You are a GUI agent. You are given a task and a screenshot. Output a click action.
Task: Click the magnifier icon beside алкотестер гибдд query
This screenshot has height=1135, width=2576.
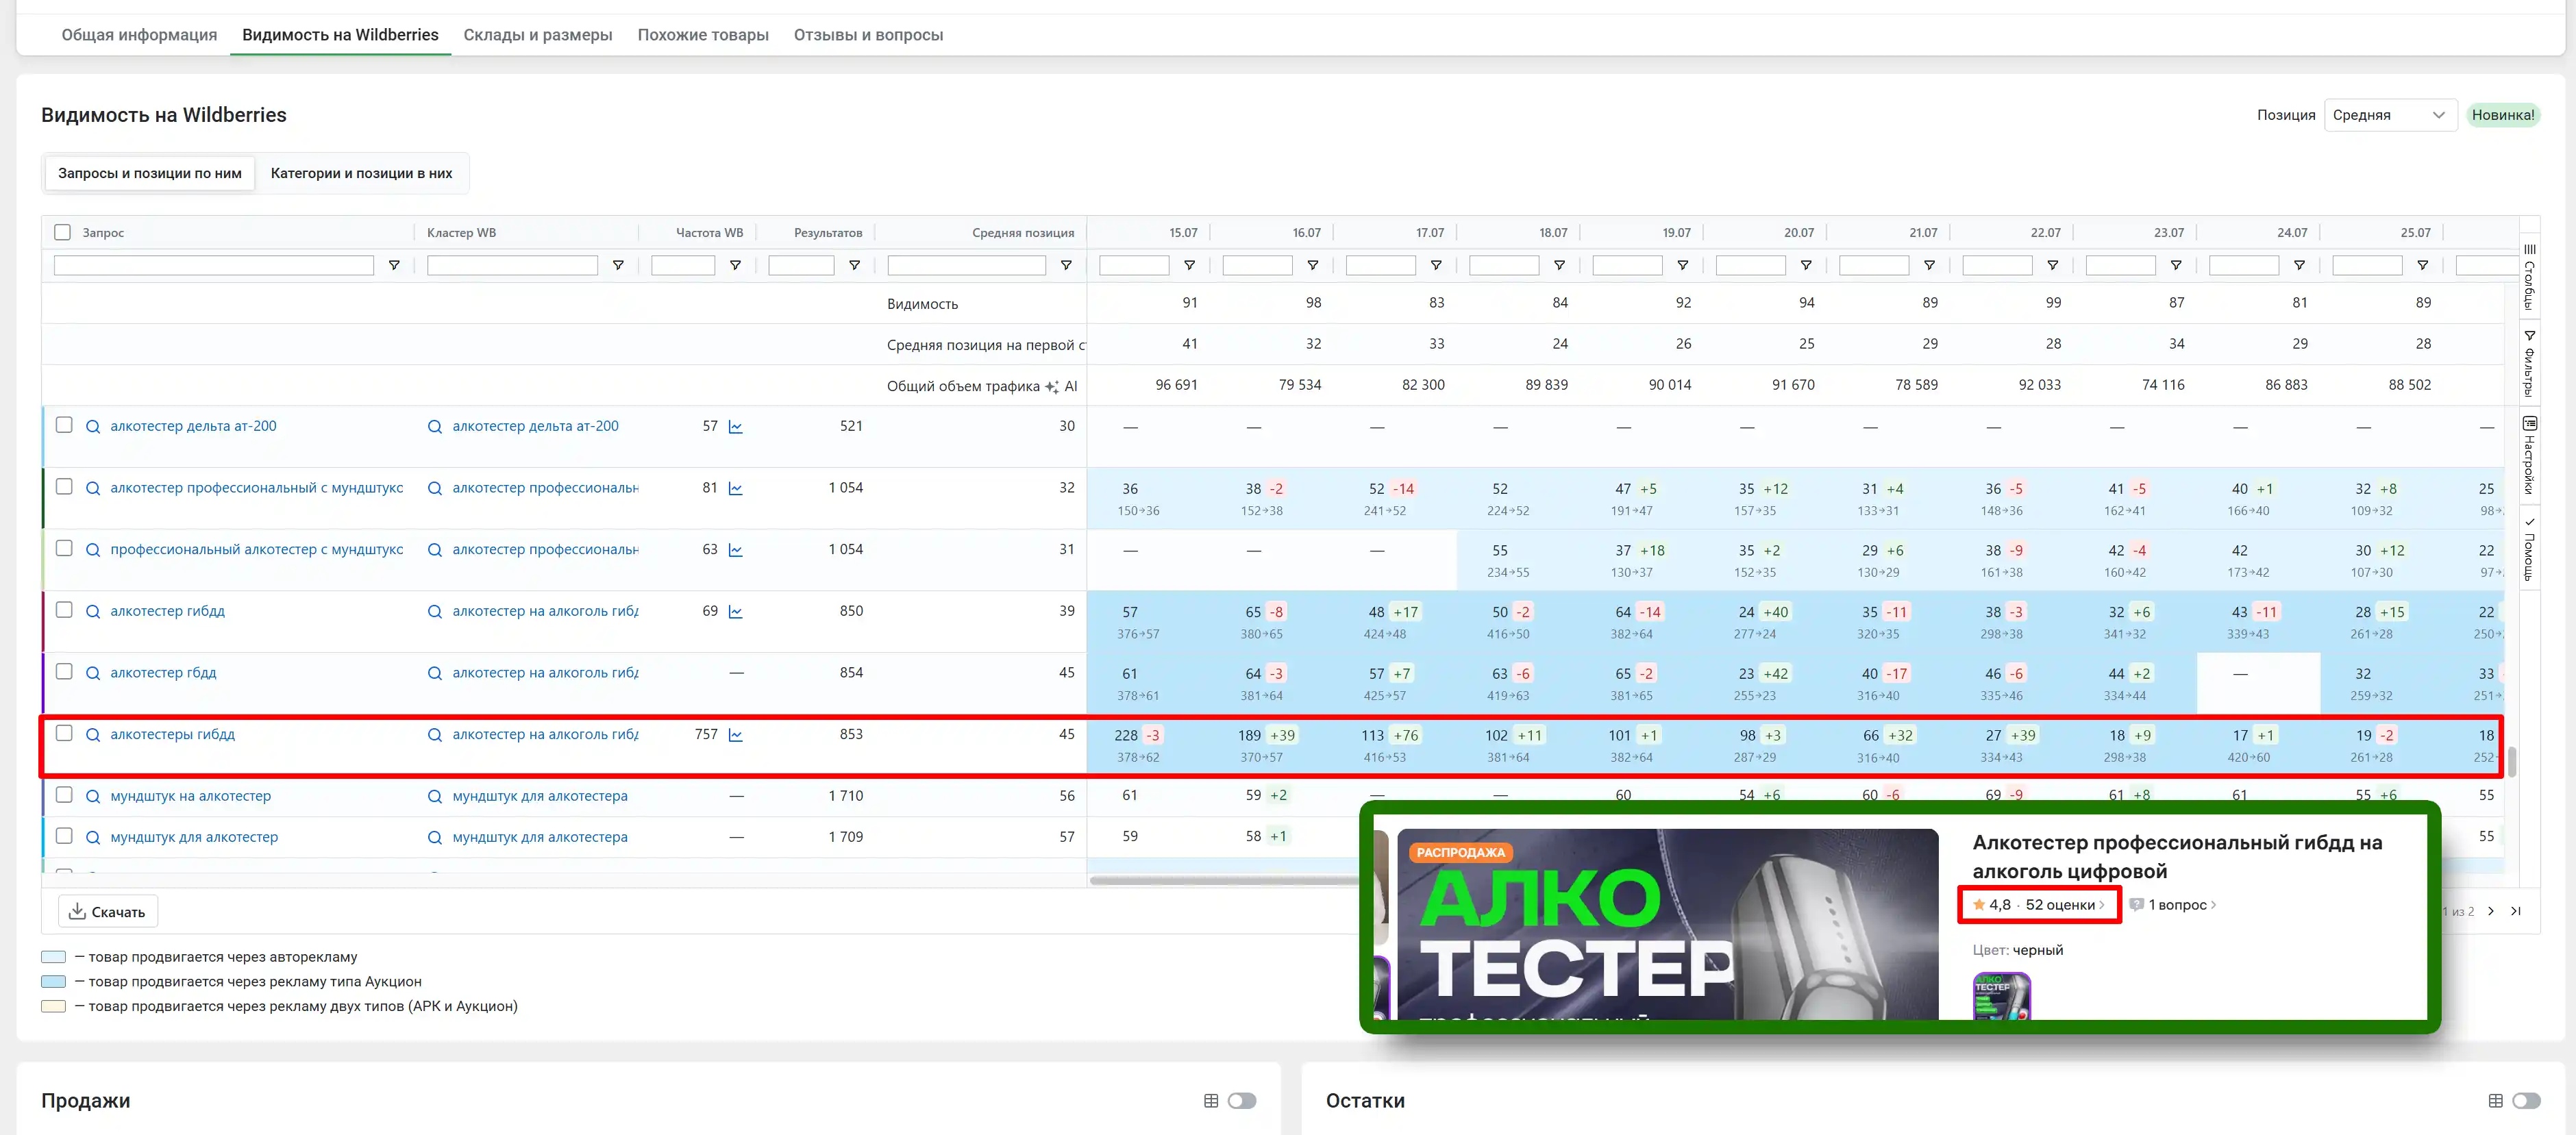93,610
